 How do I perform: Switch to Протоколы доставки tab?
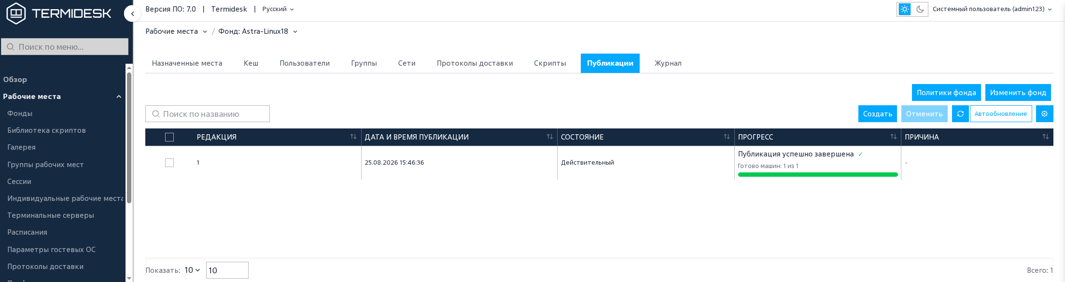(x=475, y=63)
